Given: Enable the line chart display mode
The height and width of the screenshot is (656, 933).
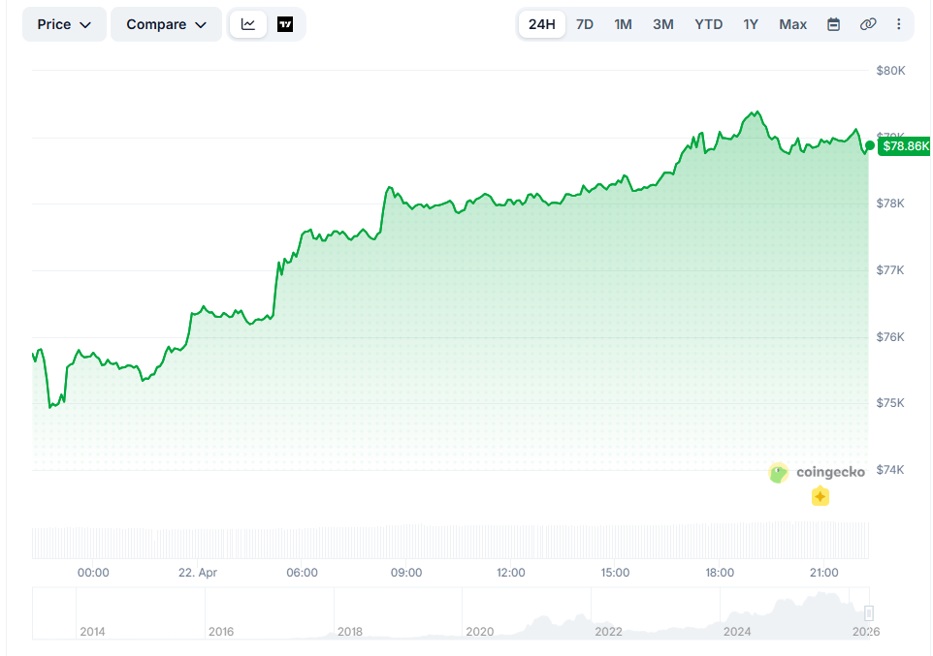Looking at the screenshot, I should point(247,23).
